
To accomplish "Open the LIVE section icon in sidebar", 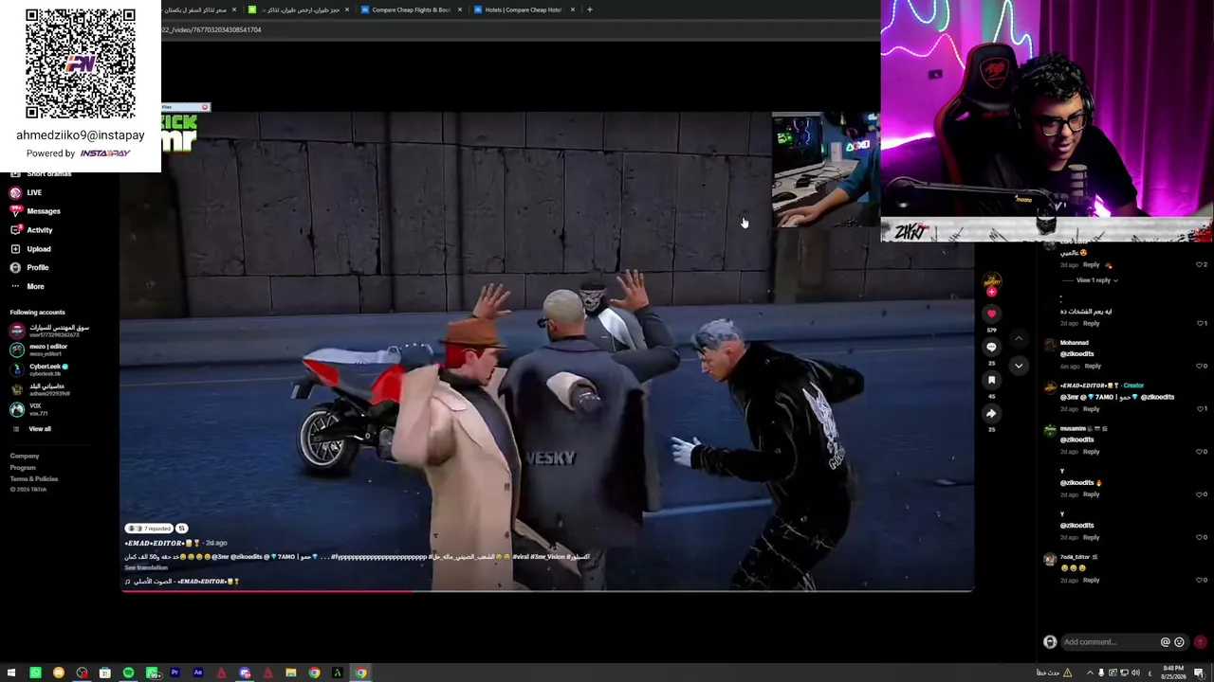I will point(15,192).
